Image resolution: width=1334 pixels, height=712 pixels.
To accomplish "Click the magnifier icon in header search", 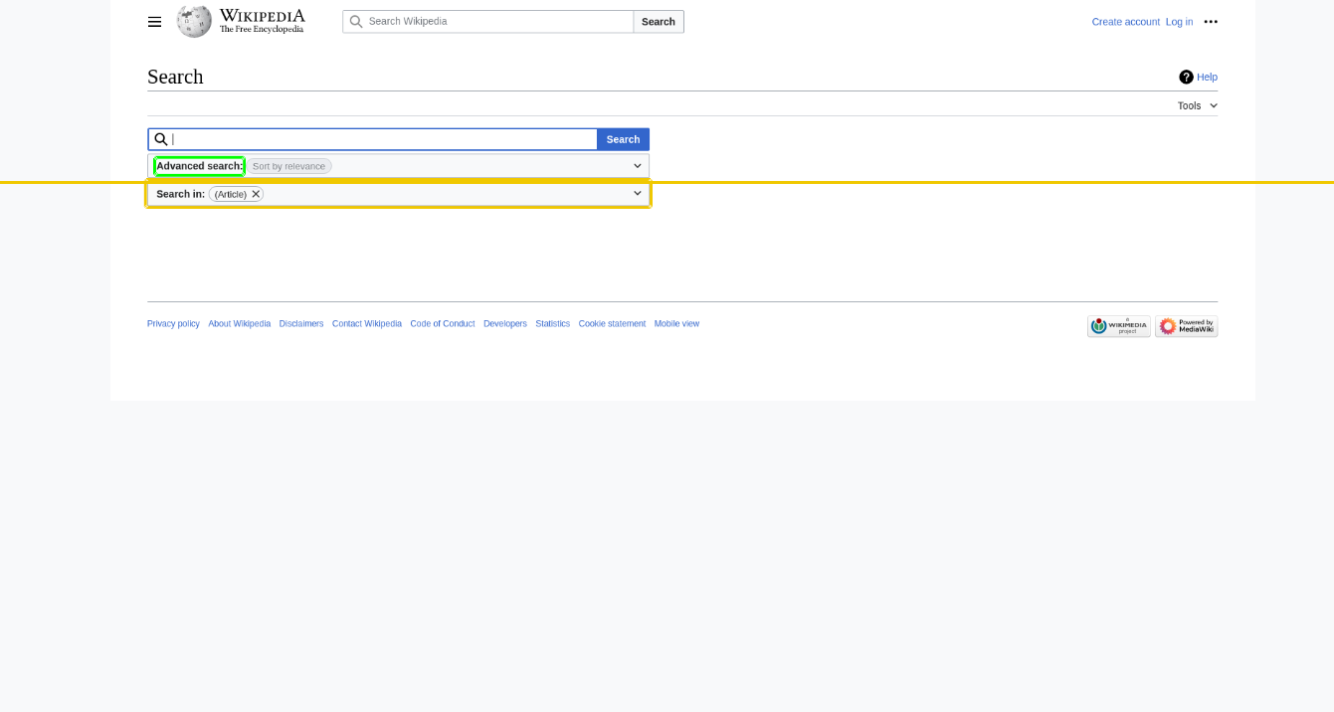I will 356,22.
